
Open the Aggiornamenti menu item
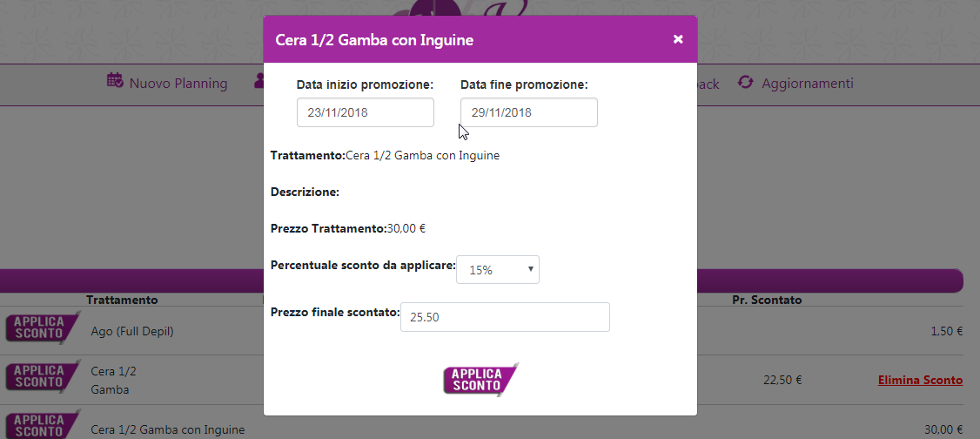807,83
